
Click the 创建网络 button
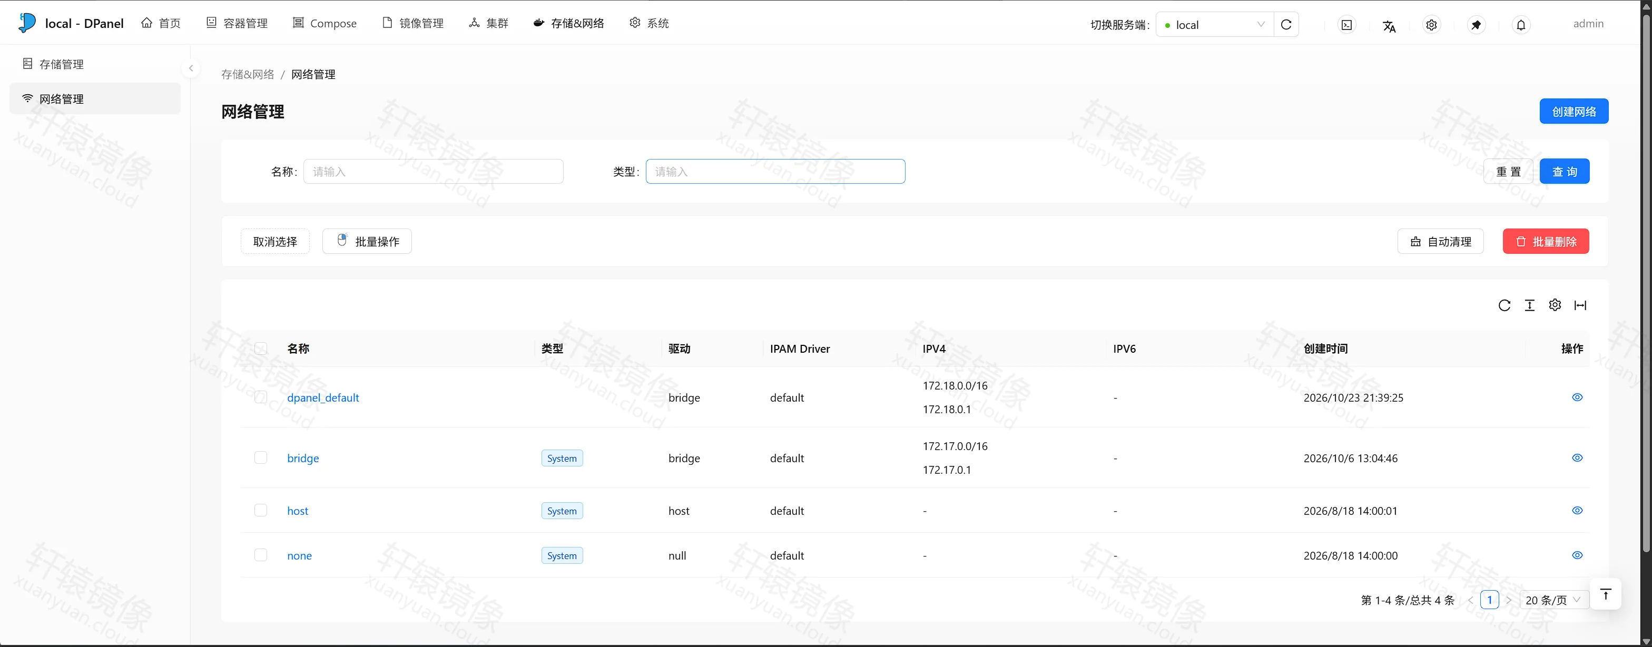[x=1574, y=112]
